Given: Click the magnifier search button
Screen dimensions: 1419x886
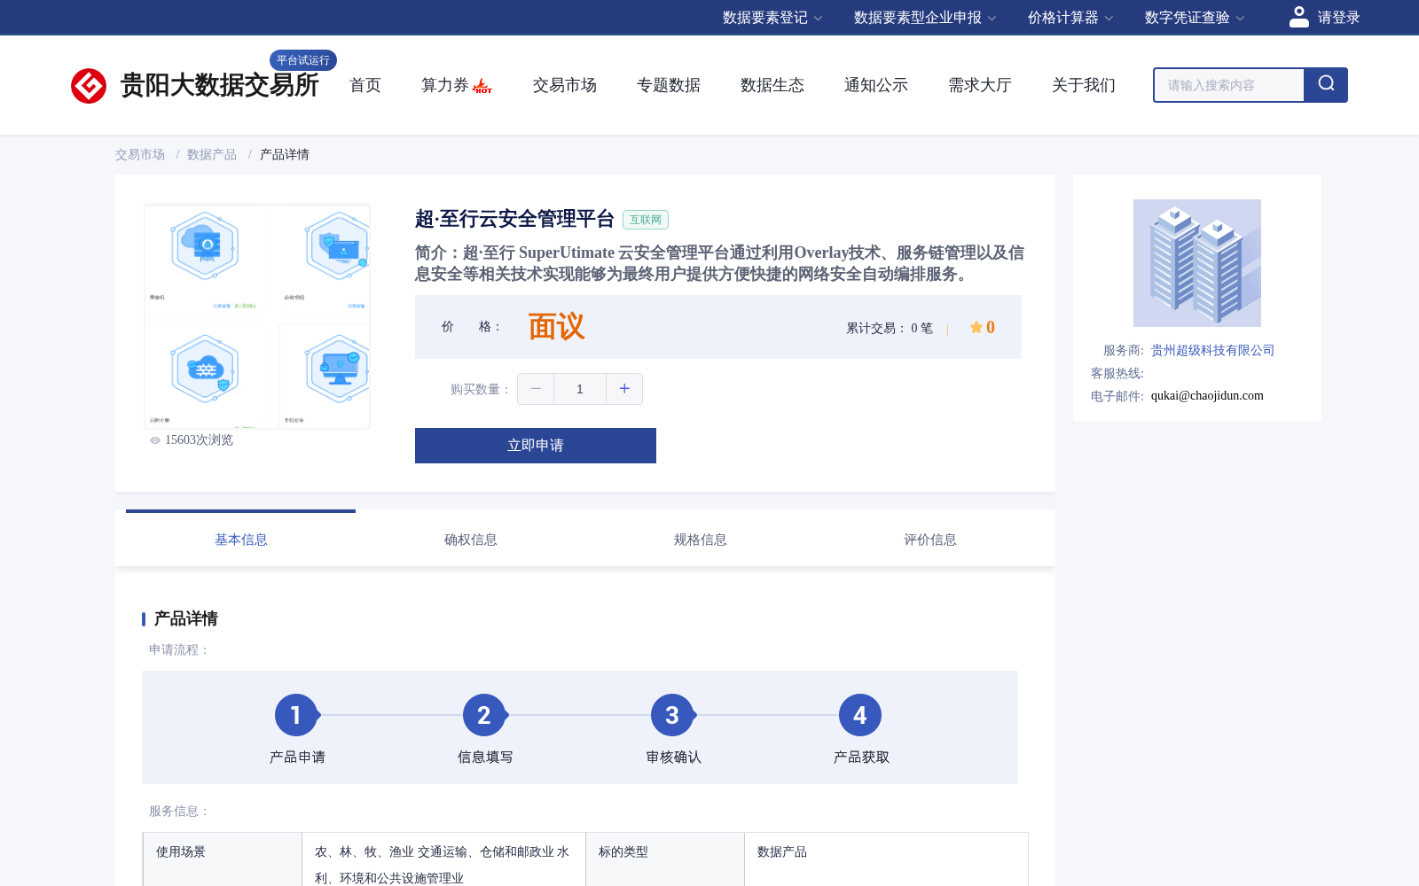Looking at the screenshot, I should click(1326, 85).
